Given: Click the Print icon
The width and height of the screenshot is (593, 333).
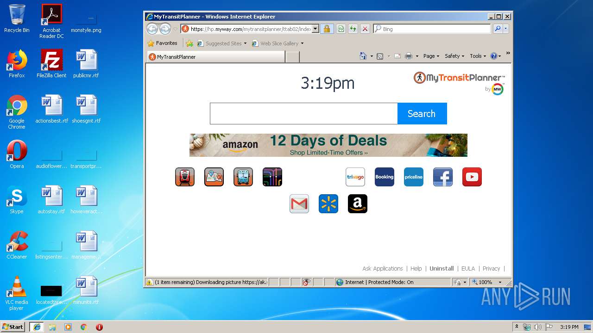Looking at the screenshot, I should click(409, 56).
